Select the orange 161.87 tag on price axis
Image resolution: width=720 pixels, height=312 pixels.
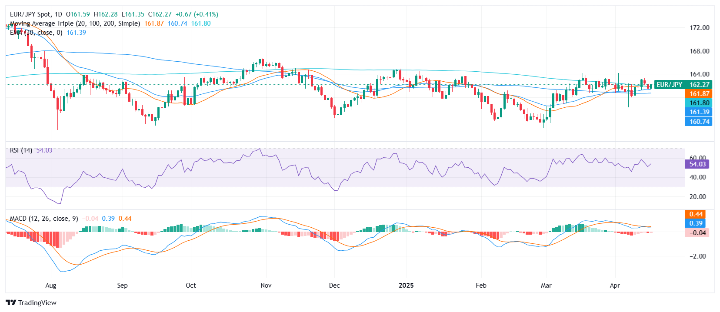(x=699, y=94)
